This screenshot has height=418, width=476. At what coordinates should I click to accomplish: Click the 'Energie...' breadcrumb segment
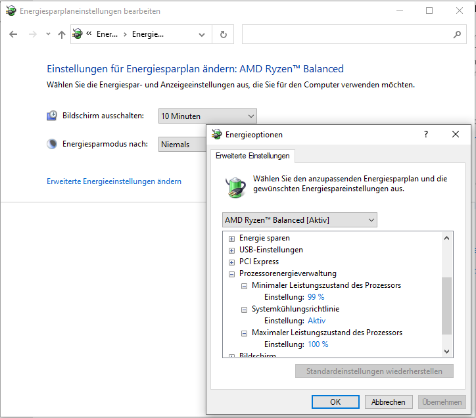point(148,34)
